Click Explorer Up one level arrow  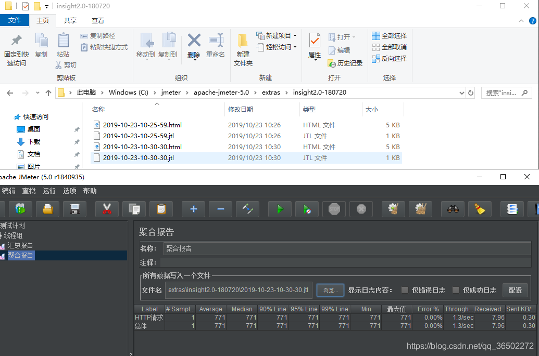48,93
